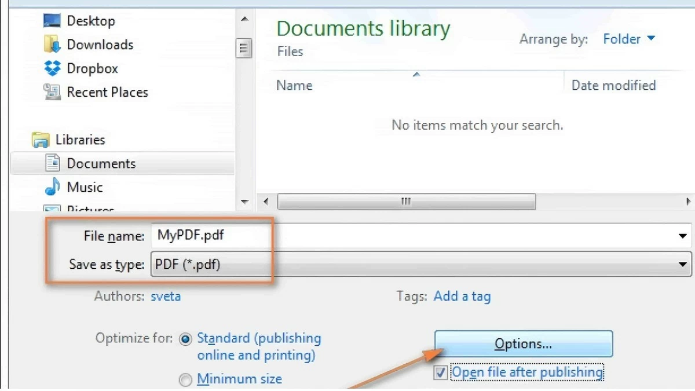695x391 pixels.
Task: Uncheck Open file after publishing
Action: tap(441, 374)
